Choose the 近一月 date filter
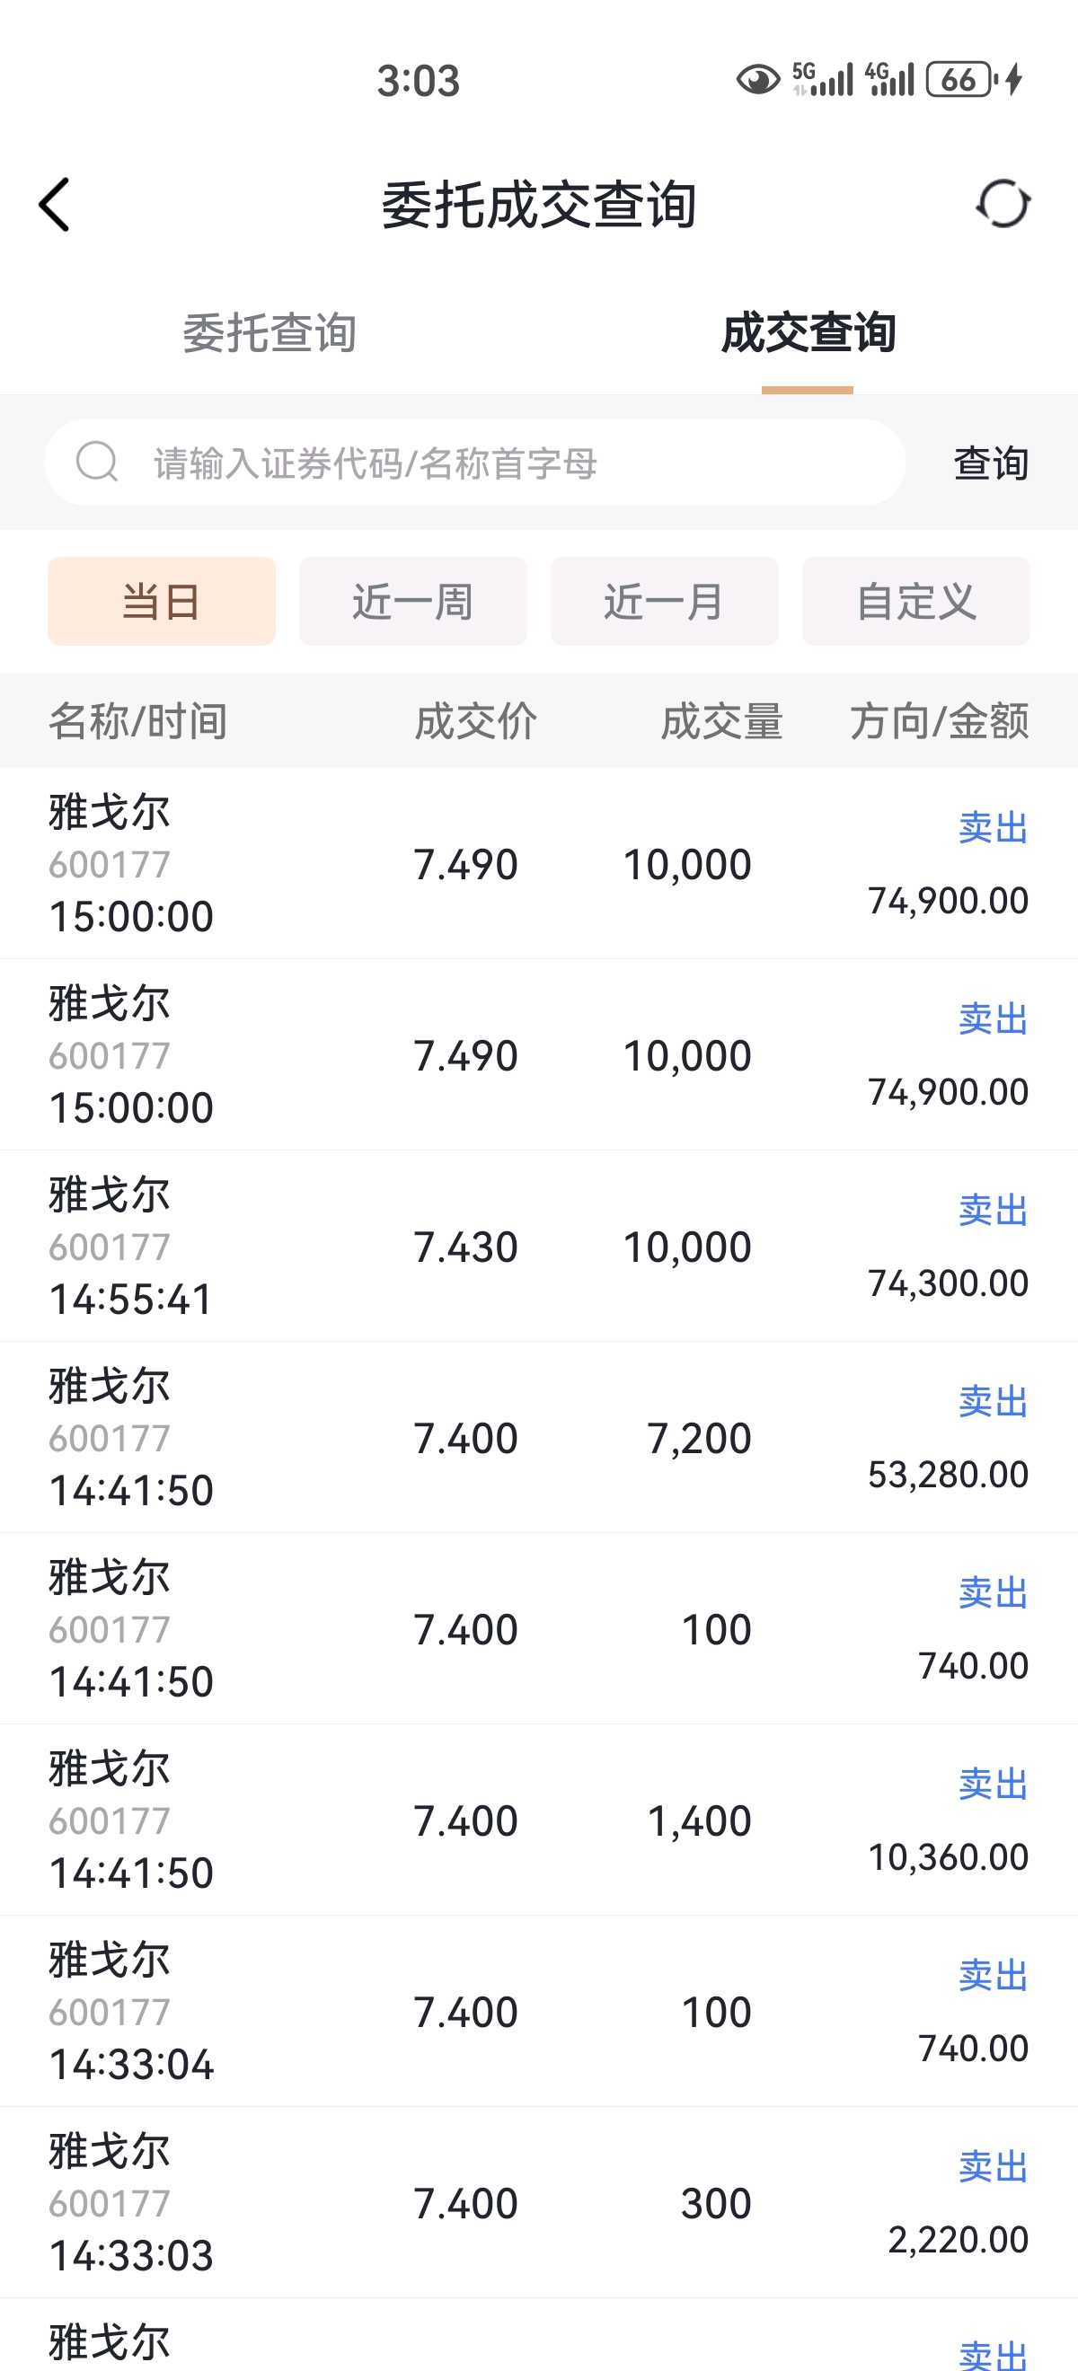 664,602
